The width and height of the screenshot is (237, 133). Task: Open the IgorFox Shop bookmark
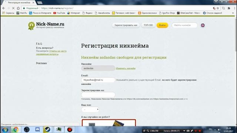click(x=167, y=13)
